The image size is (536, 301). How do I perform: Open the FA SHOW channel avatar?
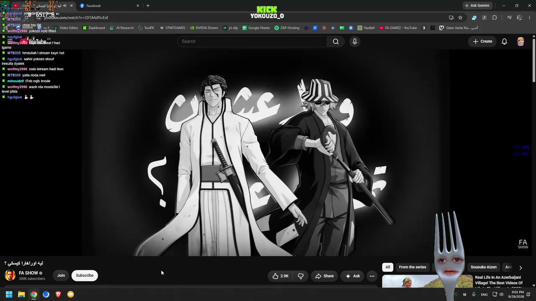(10, 275)
